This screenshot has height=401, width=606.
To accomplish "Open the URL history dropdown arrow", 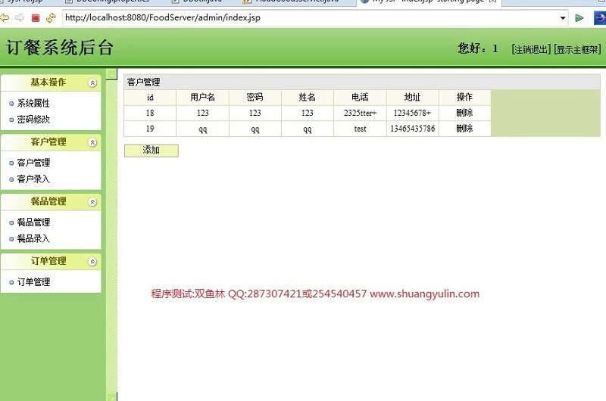I will point(563,17).
